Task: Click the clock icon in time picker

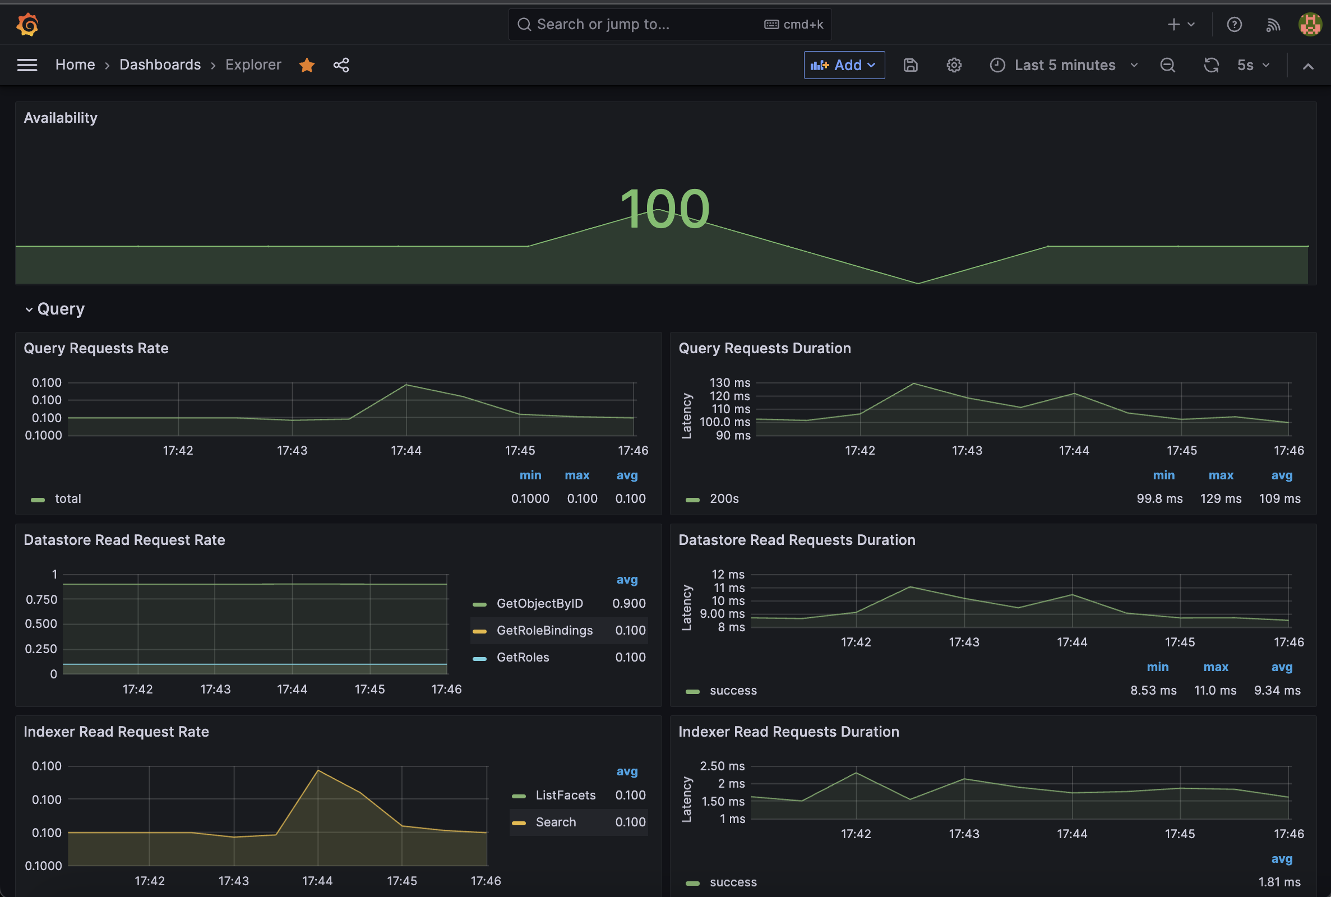Action: click(x=997, y=65)
